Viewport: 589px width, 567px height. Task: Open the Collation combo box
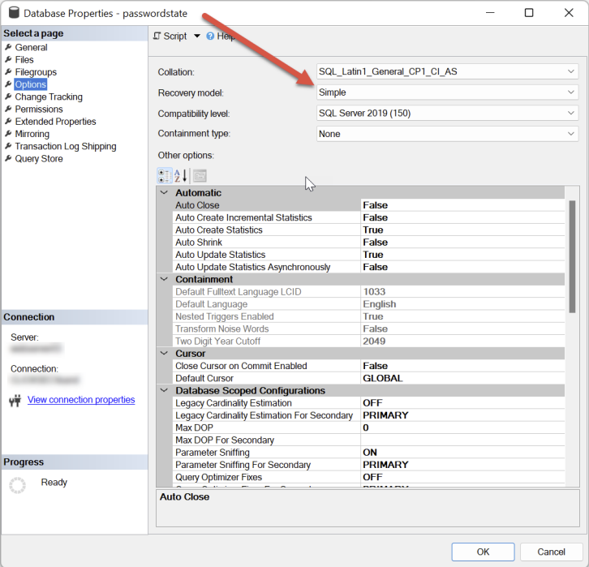pyautogui.click(x=447, y=71)
